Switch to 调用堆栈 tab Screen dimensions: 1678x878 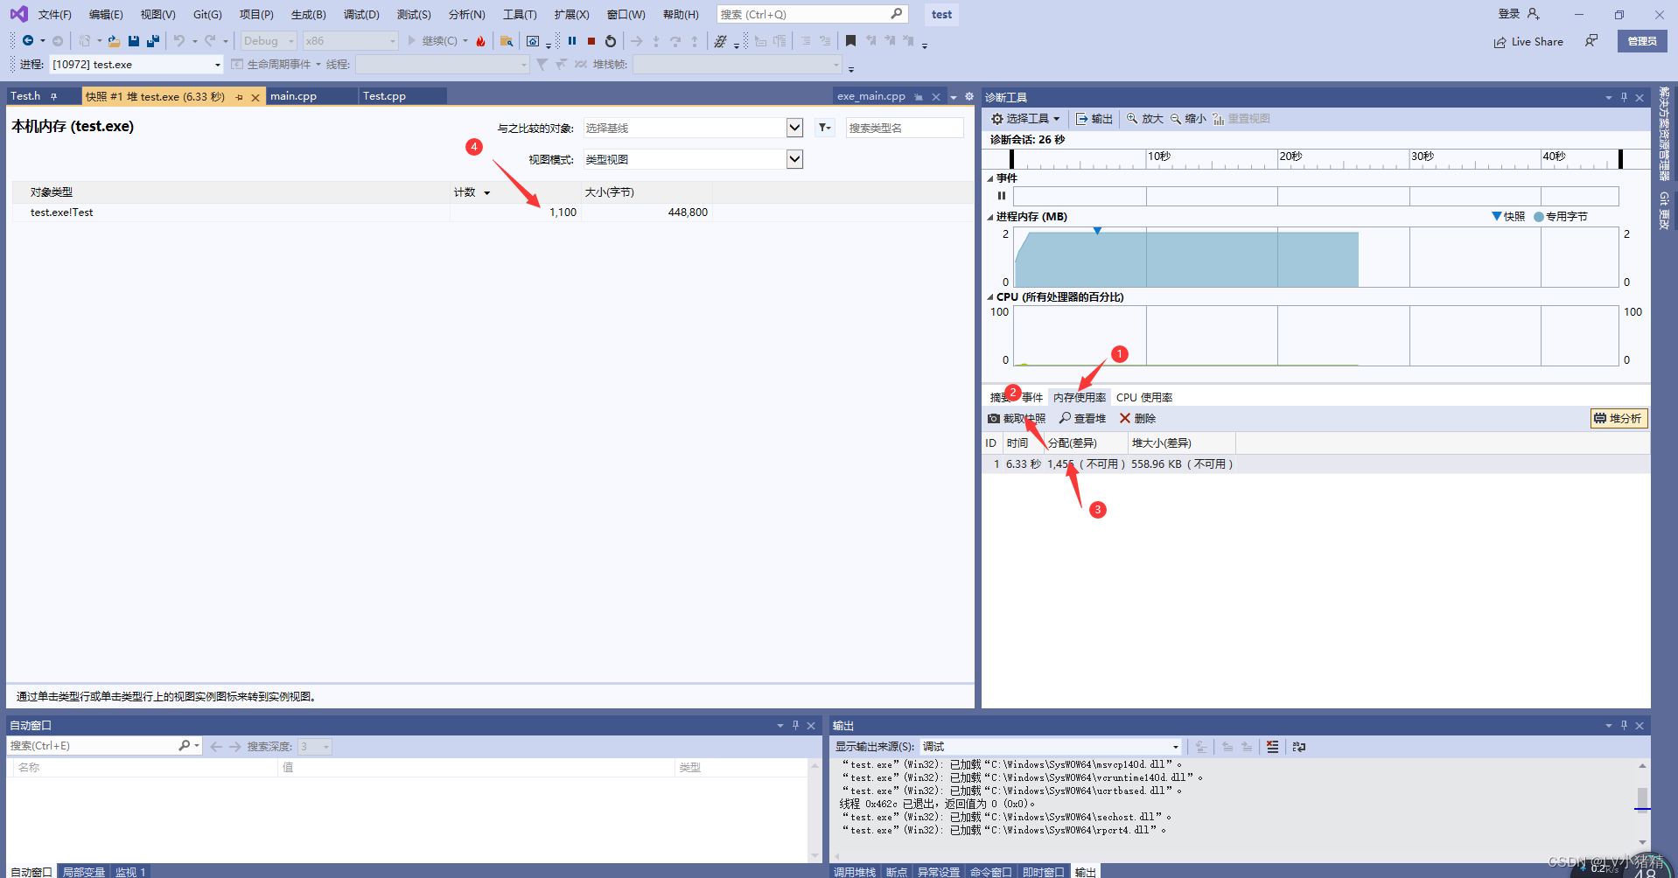tap(855, 872)
